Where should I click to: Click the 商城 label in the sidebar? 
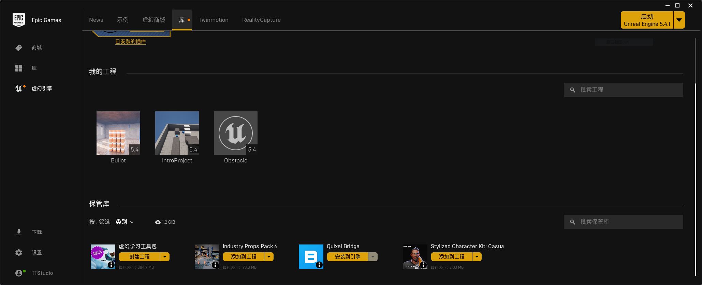[37, 48]
